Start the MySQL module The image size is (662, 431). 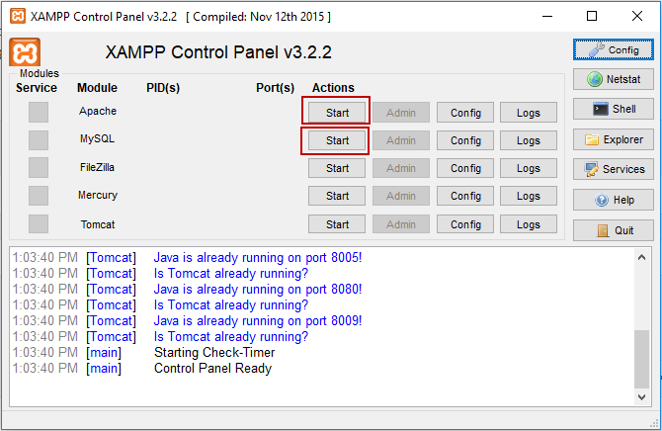point(337,140)
